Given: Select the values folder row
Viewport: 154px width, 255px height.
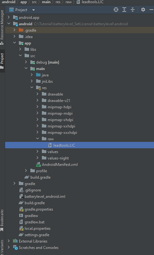Looking at the screenshot, I should [x=79, y=152].
